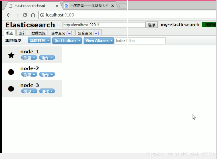Edit the http://localhost:9201/ connection field
Image resolution: width=217 pixels, height=159 pixels.
(104, 25)
